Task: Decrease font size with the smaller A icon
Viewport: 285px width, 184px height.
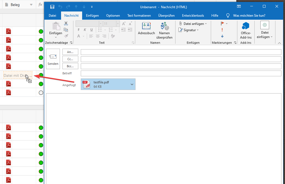Action: point(130,24)
